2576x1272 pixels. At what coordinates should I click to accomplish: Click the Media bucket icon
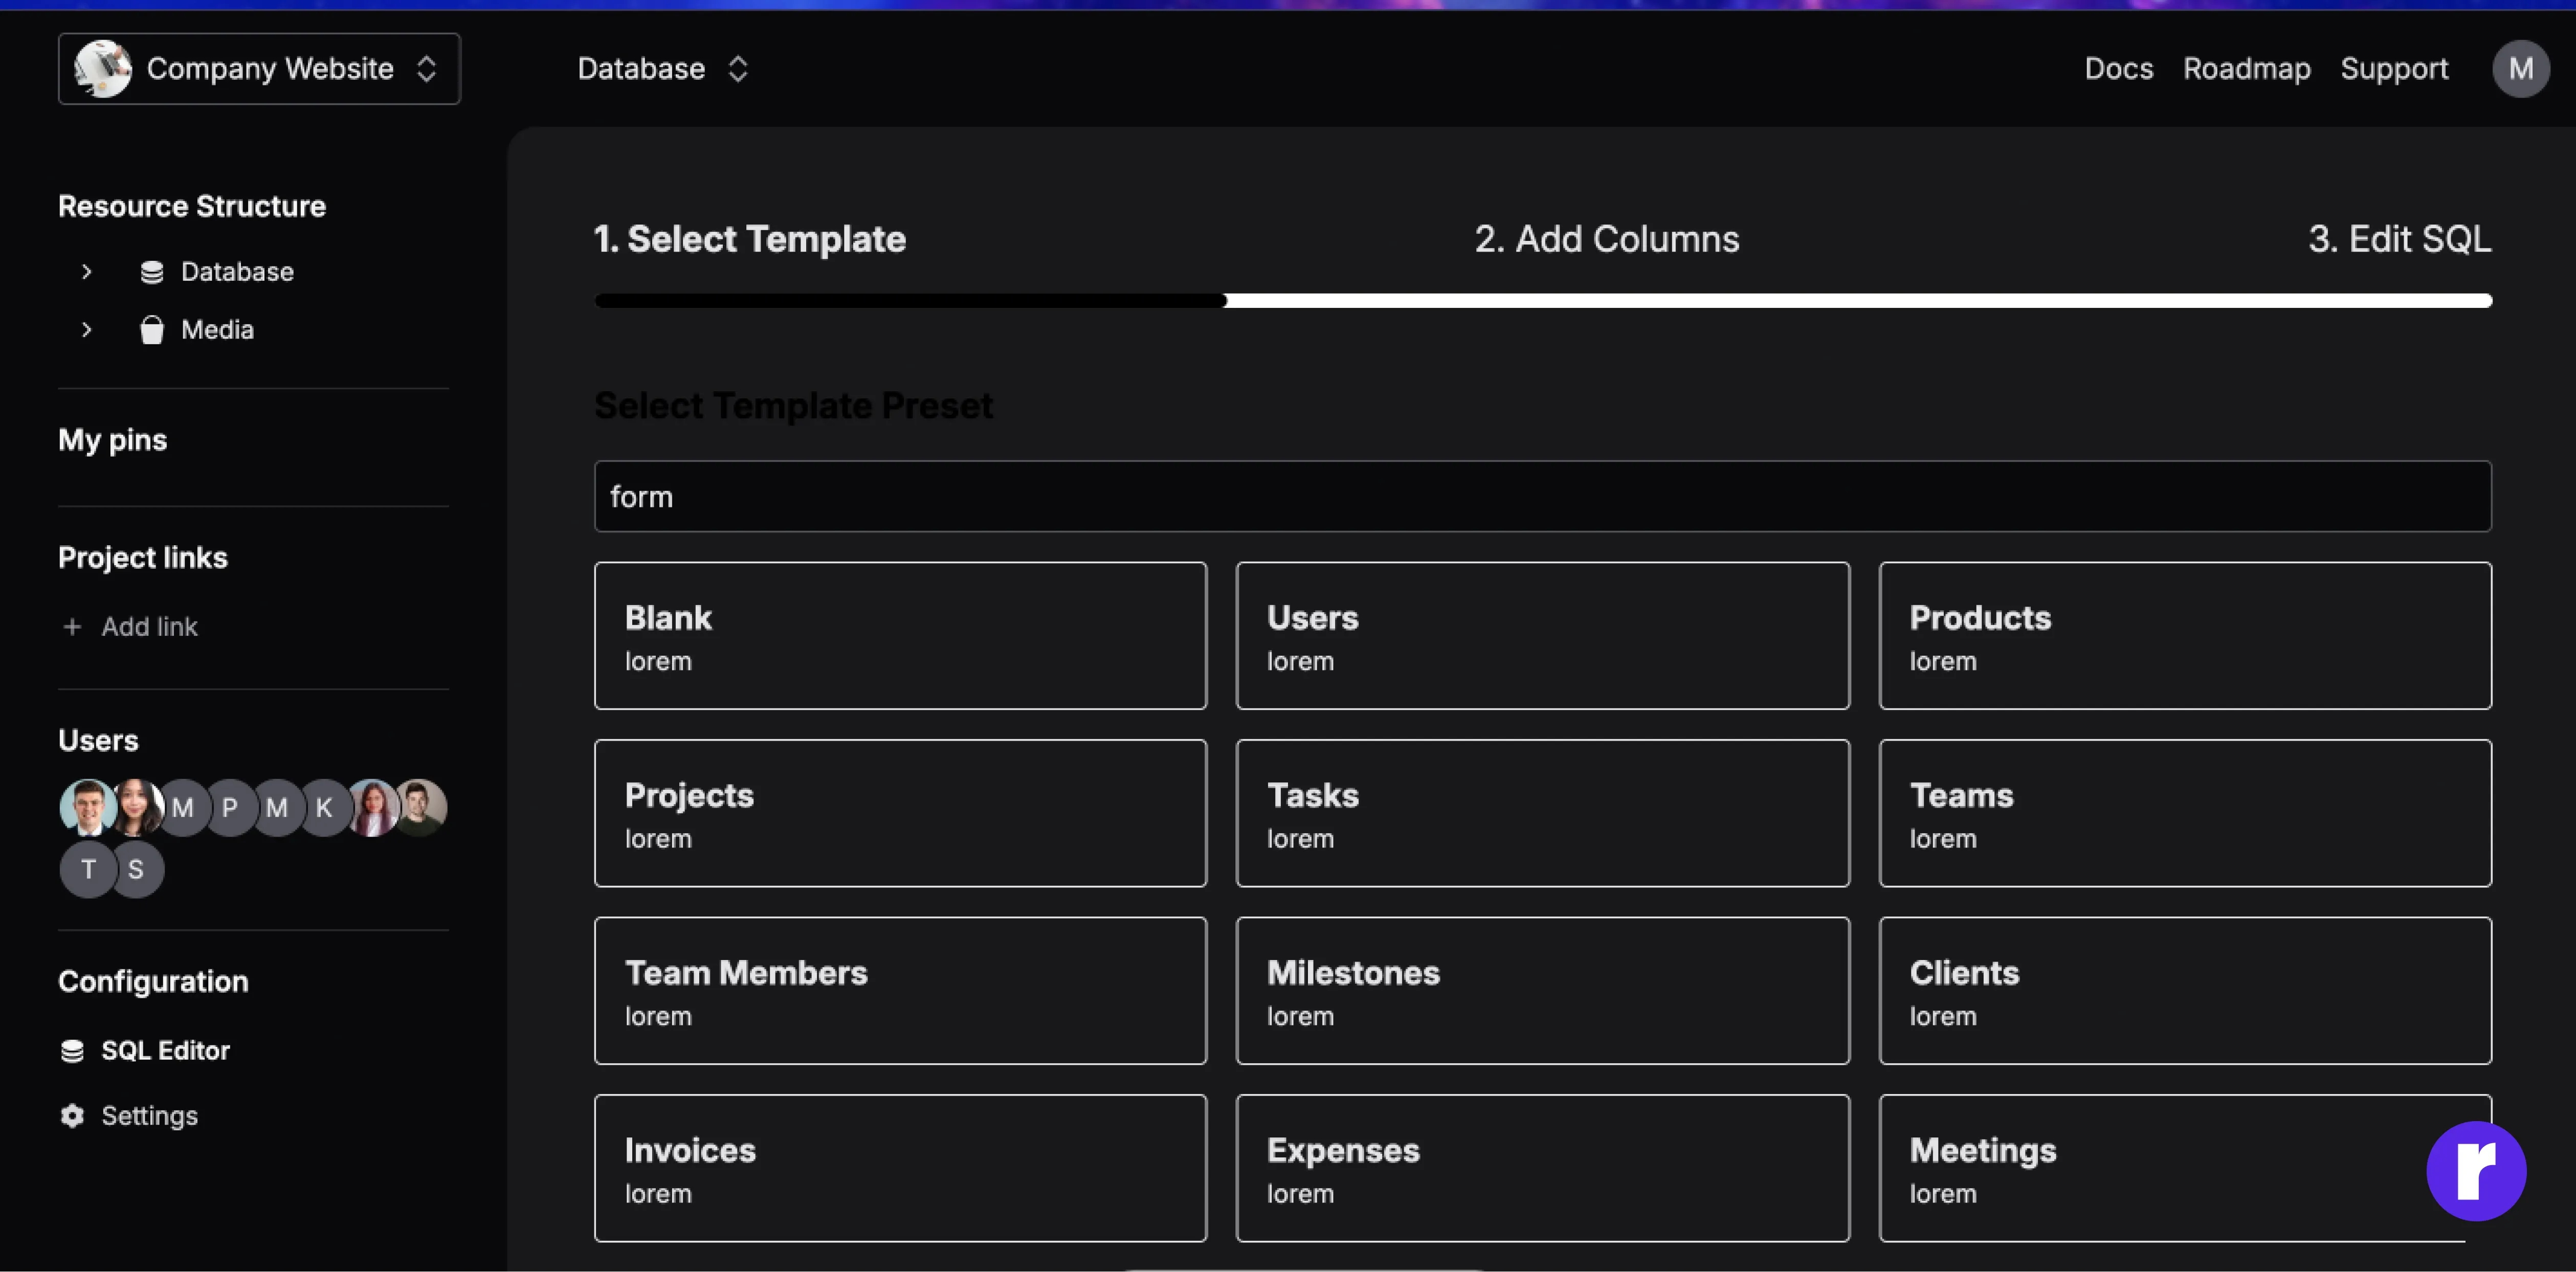152,330
